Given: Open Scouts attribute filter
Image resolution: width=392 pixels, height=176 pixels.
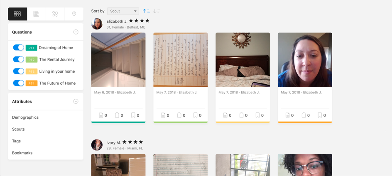Looking at the screenshot, I should click(18, 129).
